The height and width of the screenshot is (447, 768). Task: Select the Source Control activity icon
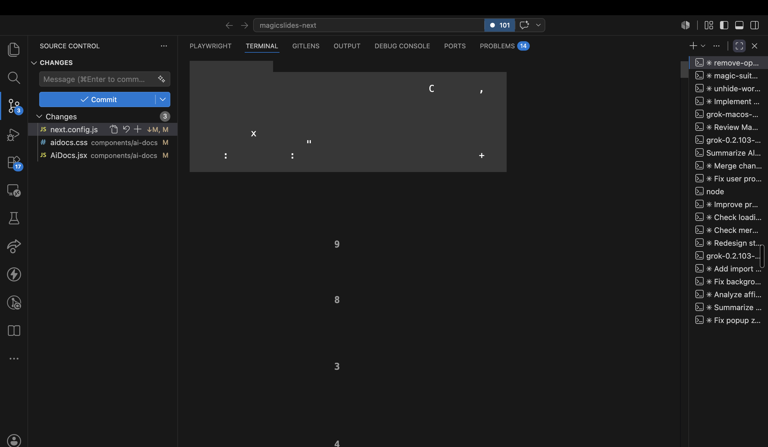coord(14,106)
